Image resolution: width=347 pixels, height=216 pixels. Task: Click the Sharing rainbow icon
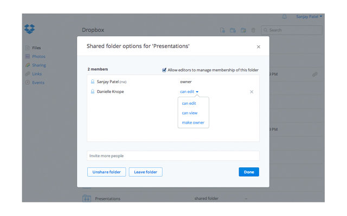[28, 65]
